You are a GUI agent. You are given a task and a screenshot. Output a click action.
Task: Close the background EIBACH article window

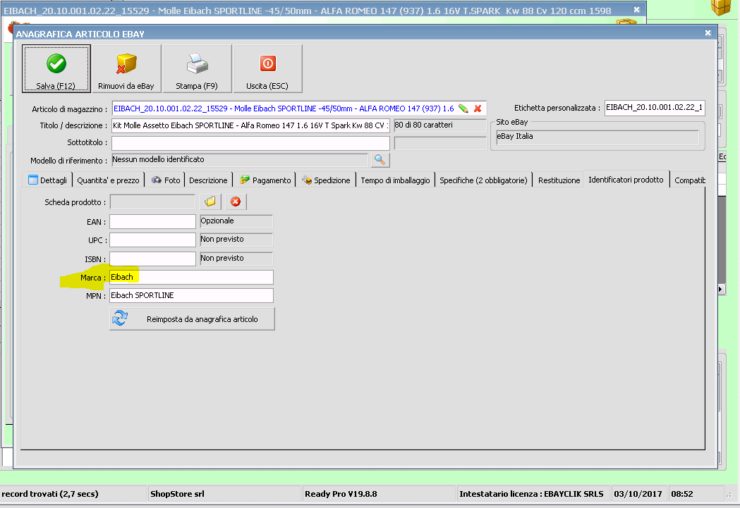[x=636, y=10]
